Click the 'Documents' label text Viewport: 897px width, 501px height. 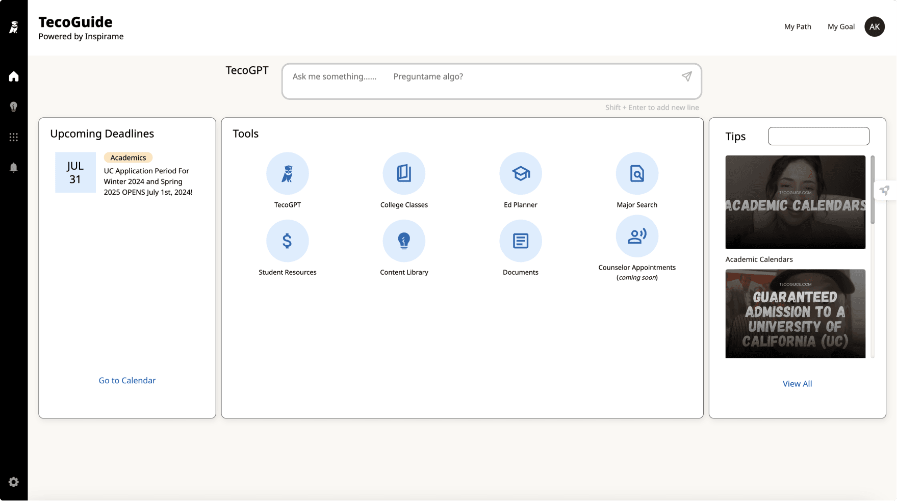pos(521,272)
